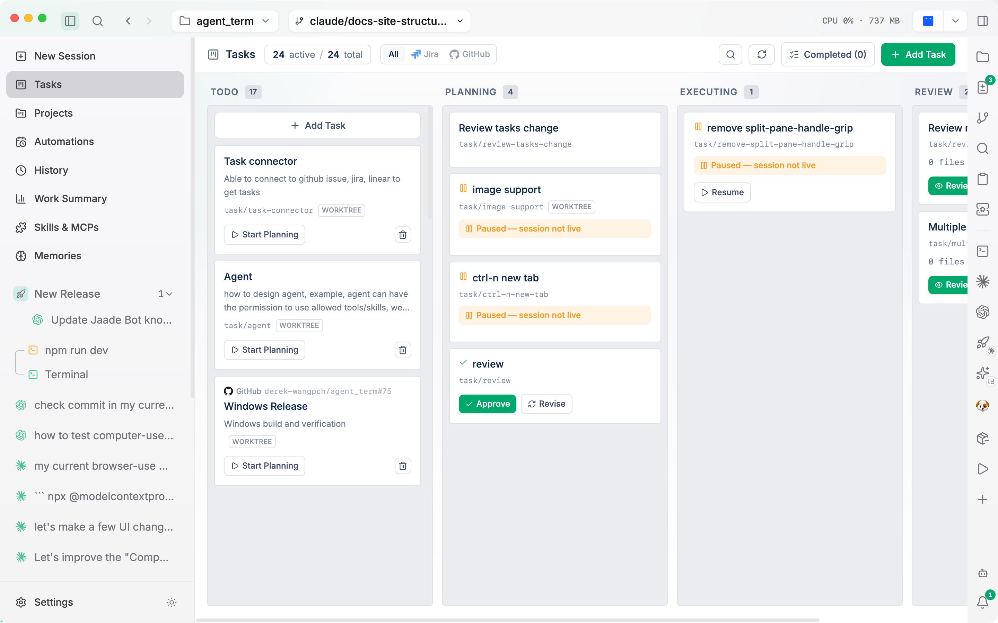Toggle the left sidebar panel icon
This screenshot has width=998, height=623.
click(x=70, y=21)
